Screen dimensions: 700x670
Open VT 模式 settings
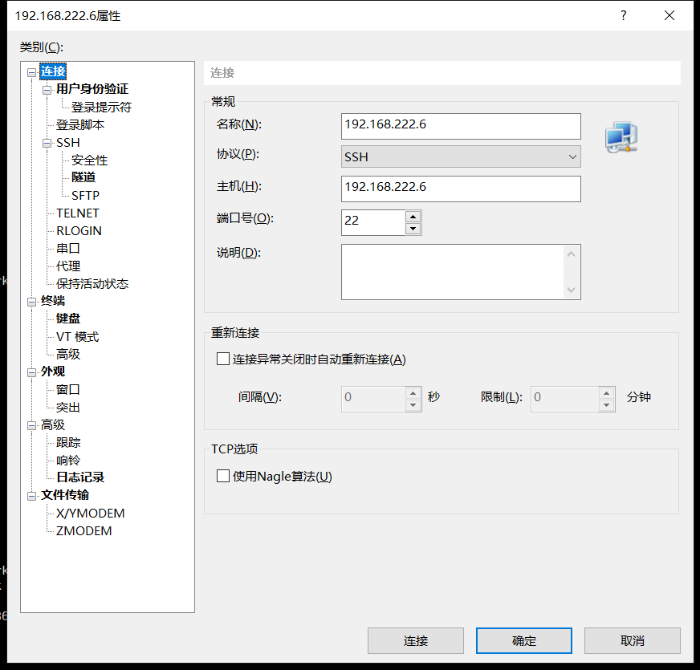(78, 336)
